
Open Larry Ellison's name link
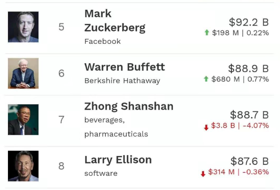tap(118, 160)
